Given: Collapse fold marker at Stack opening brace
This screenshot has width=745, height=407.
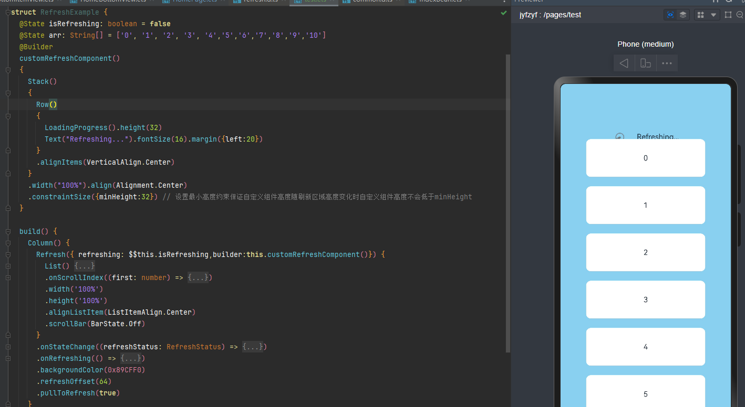Looking at the screenshot, I should click(x=8, y=93).
